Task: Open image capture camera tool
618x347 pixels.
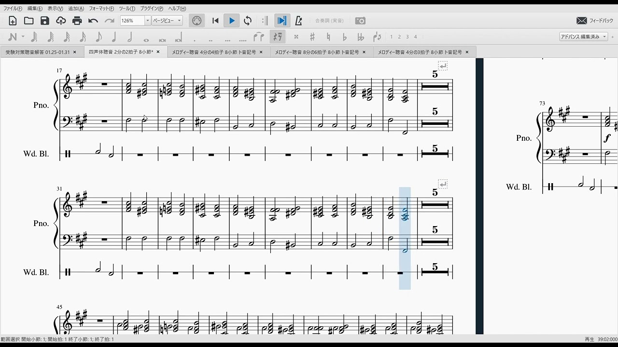Action: coord(360,21)
